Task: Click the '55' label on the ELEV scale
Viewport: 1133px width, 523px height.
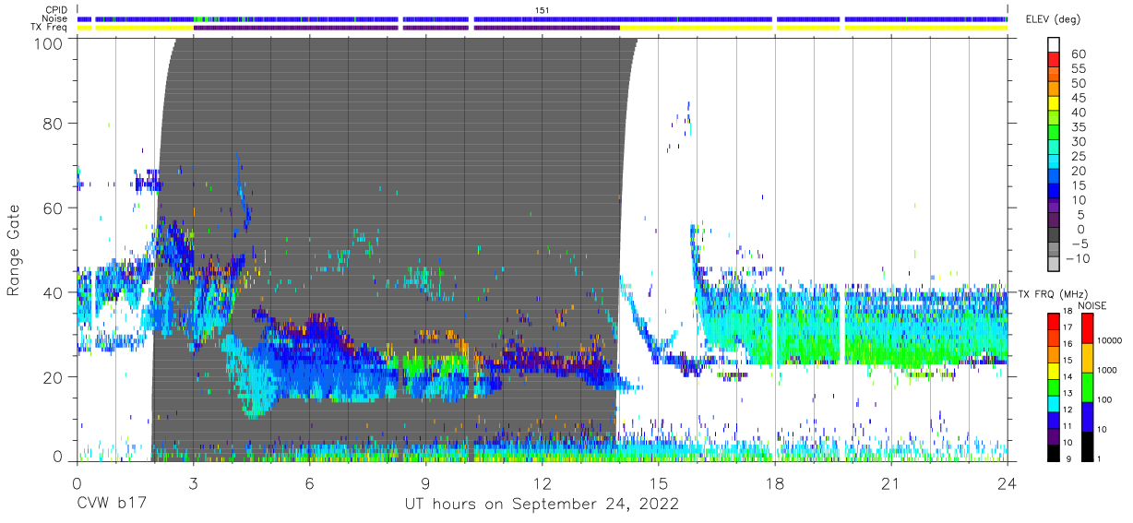Action: click(x=1078, y=68)
